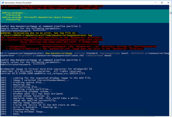Viewport: 172px width, 117px height.
Task: Click the 'c:\nanoserverimagegenerator\nano.vhd' target path
Action: [x=58, y=56]
